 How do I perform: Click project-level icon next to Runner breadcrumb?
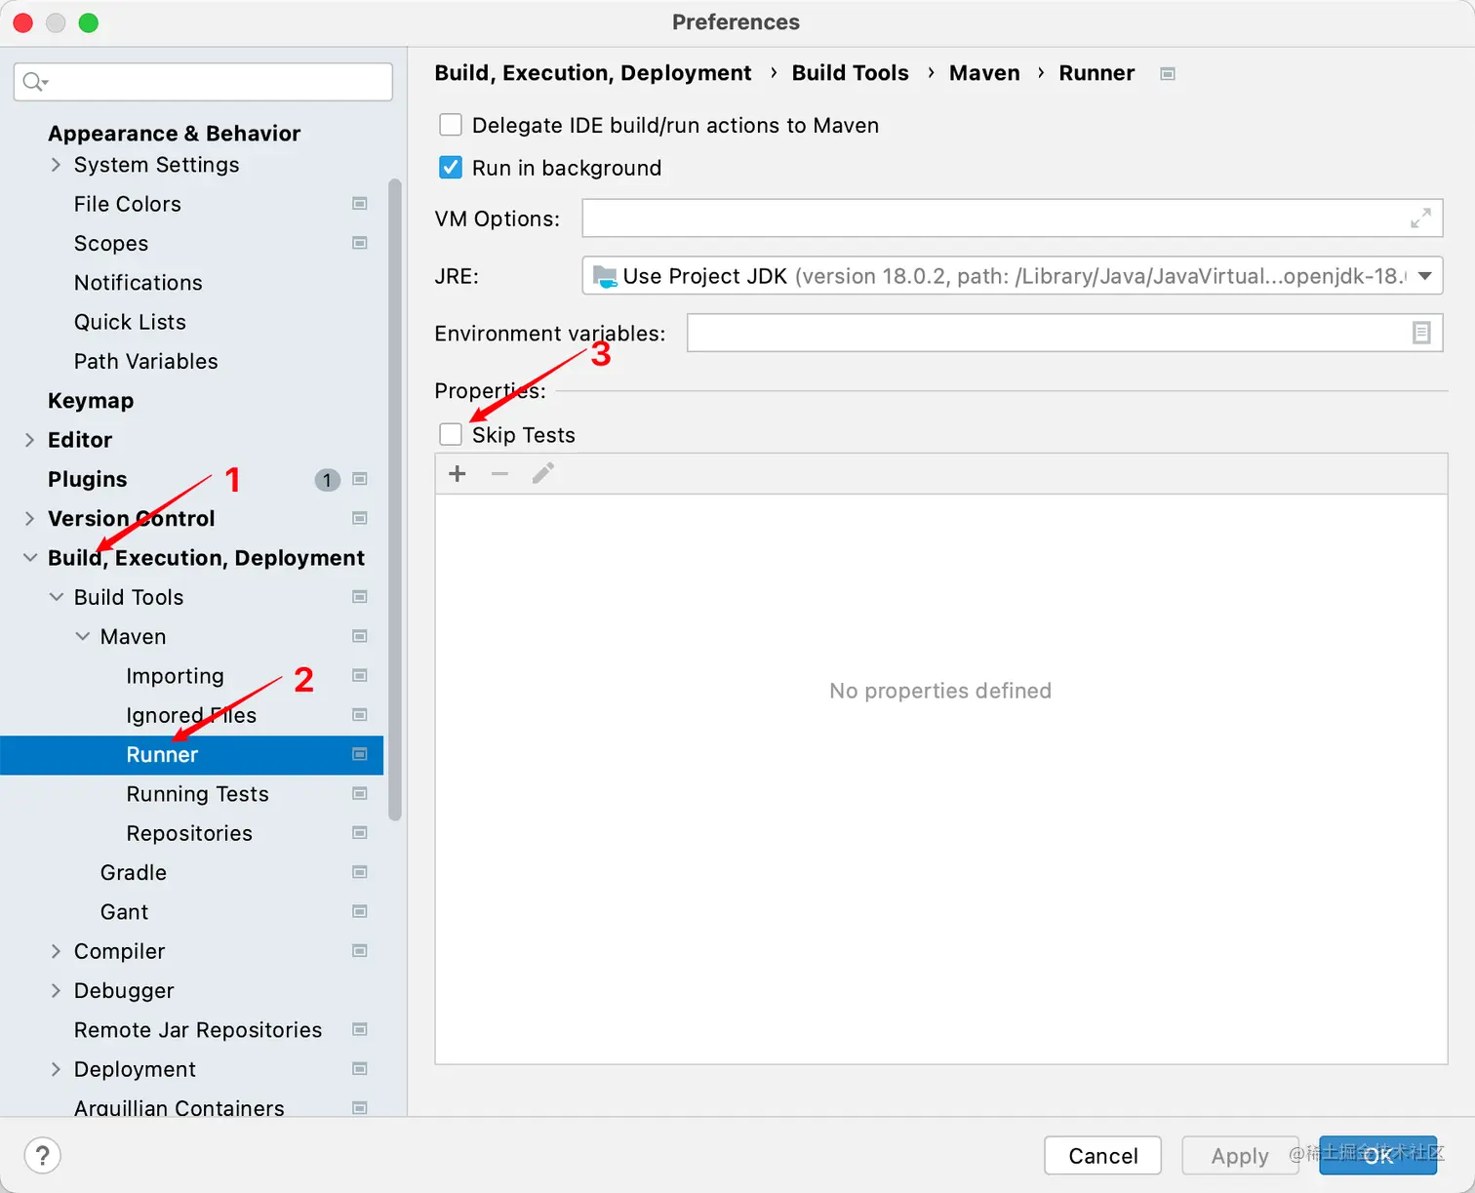pos(1168,74)
